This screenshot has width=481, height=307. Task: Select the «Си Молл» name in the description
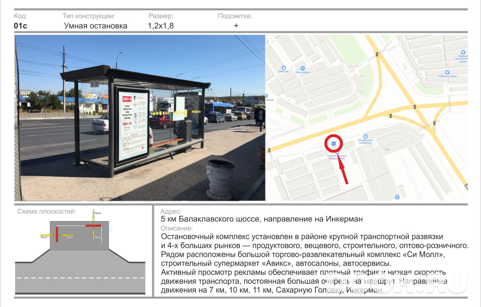[x=422, y=254]
